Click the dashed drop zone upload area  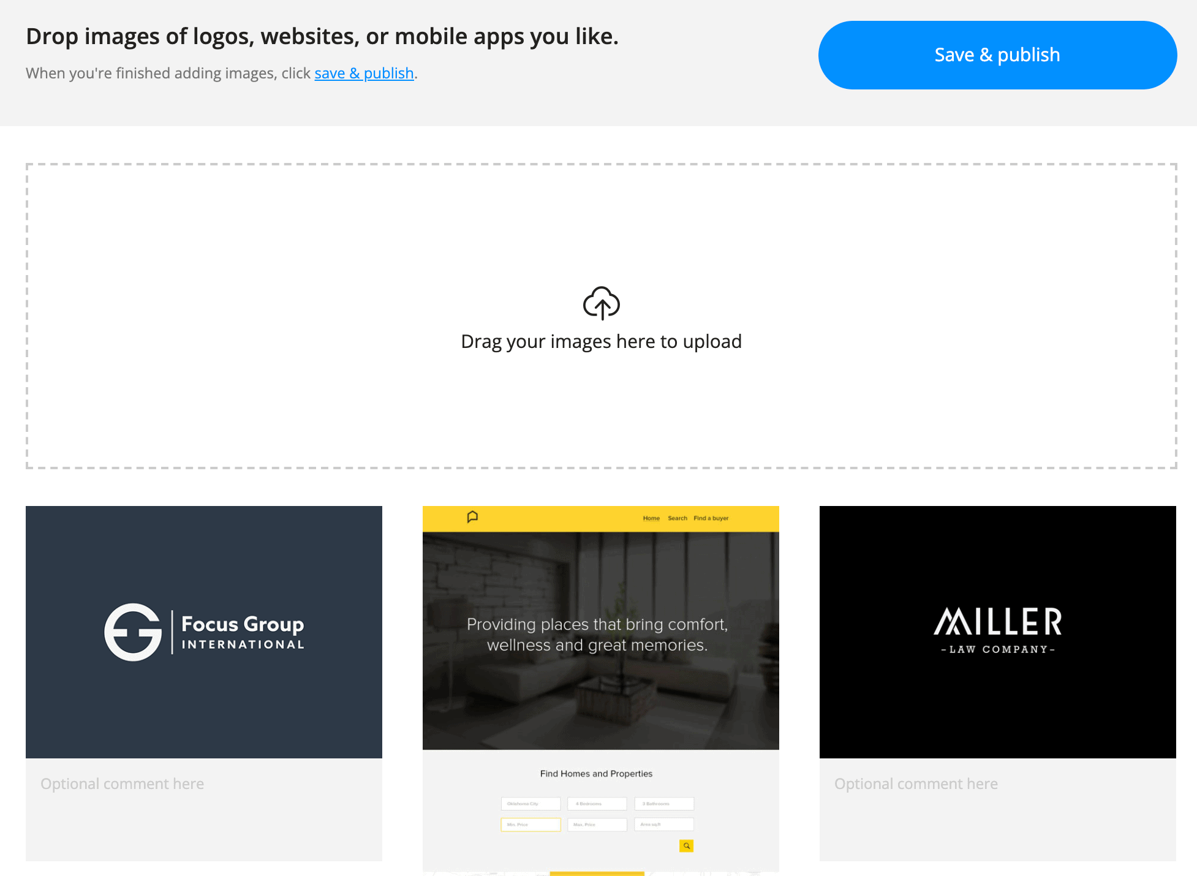point(602,314)
